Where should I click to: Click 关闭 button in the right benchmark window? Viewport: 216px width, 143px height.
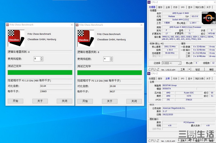134,101
